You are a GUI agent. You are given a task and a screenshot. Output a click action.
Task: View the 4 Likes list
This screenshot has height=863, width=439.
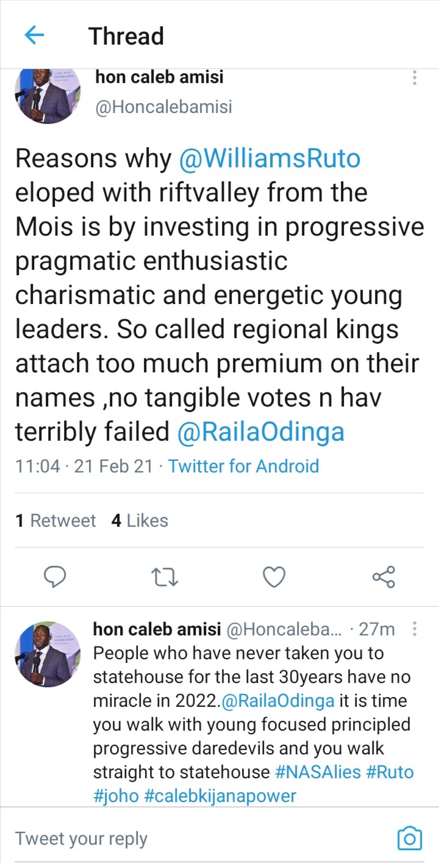click(x=140, y=521)
